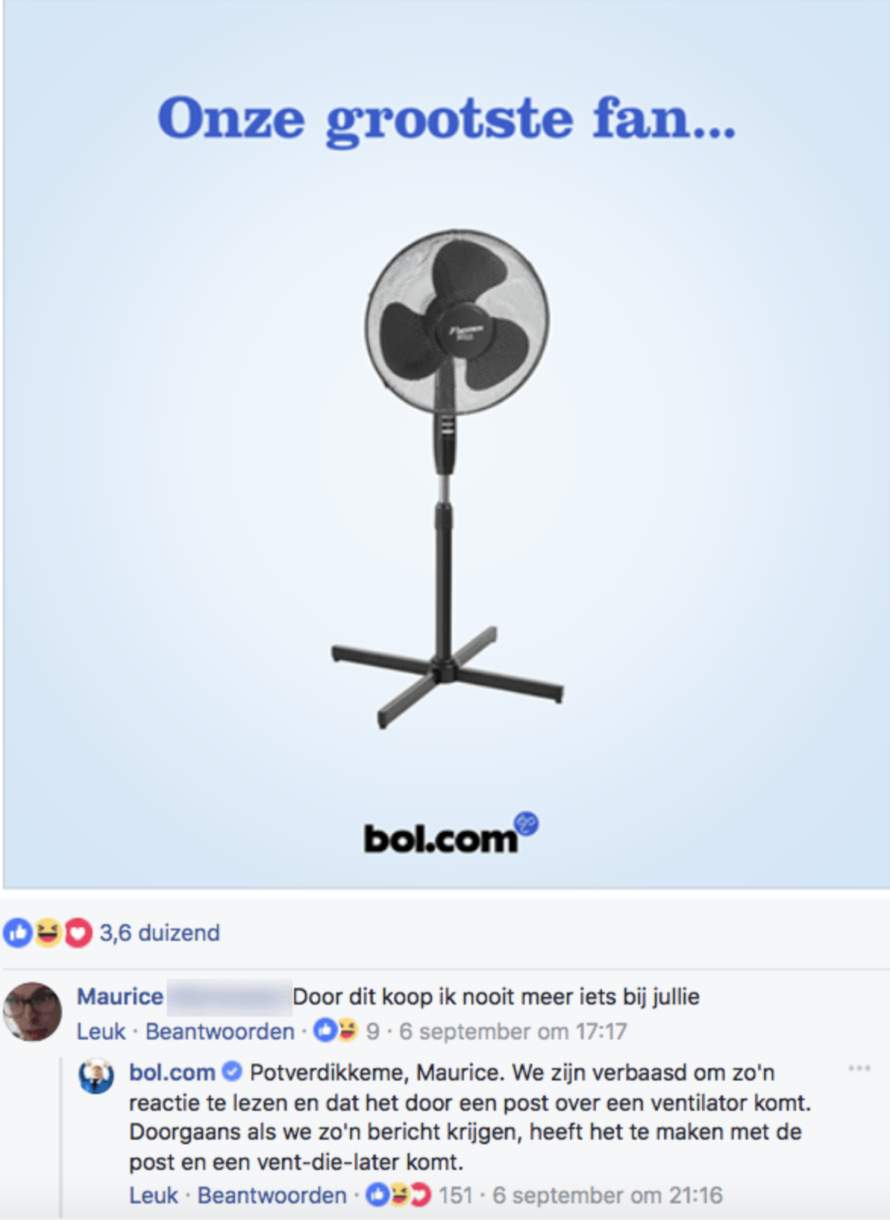Like bol.com's reply with Leuk

pos(153,1195)
